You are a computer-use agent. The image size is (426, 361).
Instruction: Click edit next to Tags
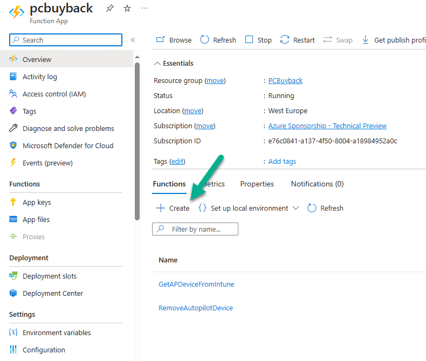(x=177, y=162)
